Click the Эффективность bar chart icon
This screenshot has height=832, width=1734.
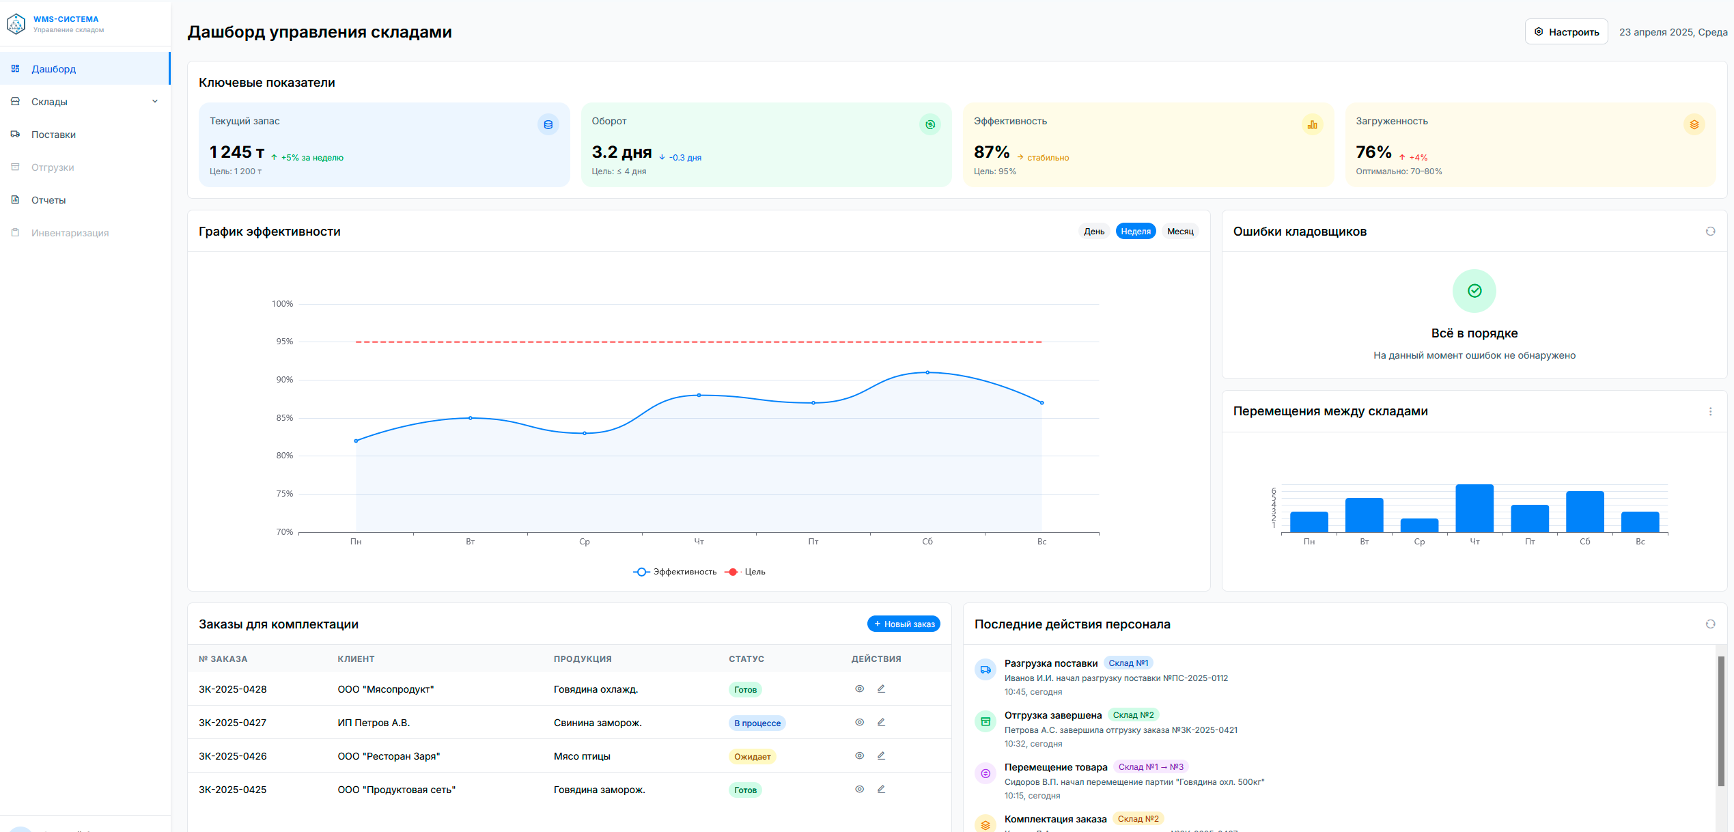pyautogui.click(x=1312, y=124)
